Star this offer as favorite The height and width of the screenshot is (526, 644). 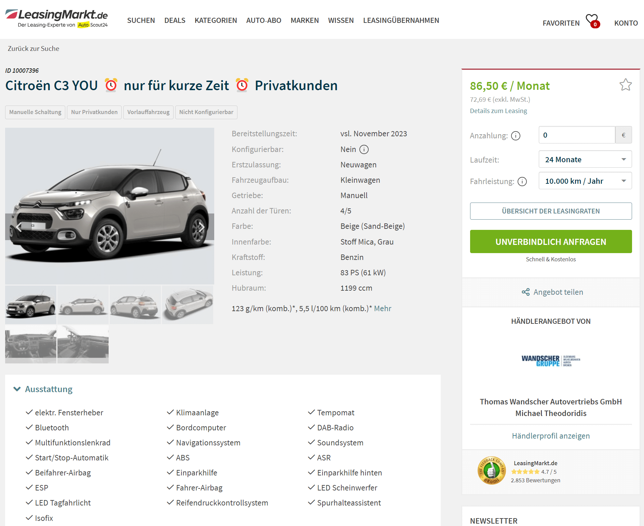tap(626, 85)
